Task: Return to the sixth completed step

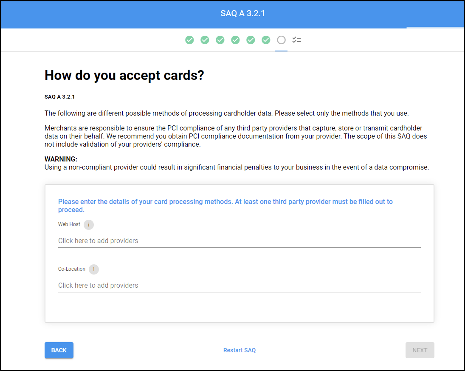Action: (266, 40)
